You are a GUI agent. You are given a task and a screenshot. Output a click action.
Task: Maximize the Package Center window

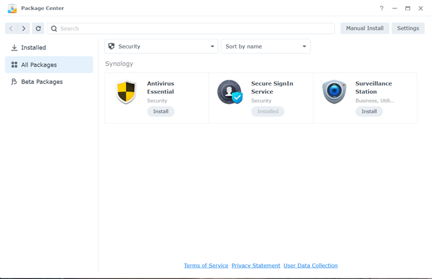(x=407, y=9)
